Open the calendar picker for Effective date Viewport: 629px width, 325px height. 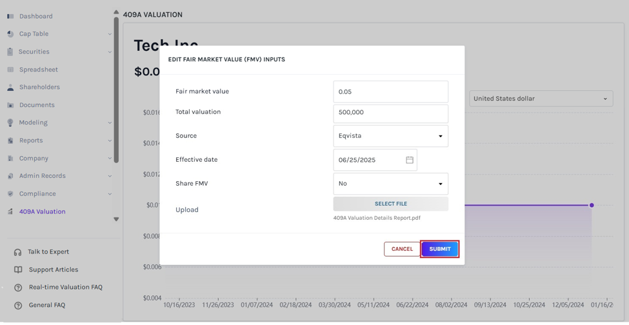[x=410, y=160]
